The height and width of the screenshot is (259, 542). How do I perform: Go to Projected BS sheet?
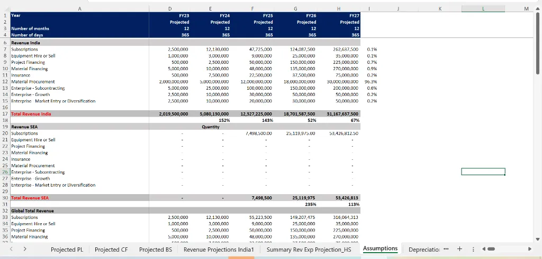(x=155, y=249)
